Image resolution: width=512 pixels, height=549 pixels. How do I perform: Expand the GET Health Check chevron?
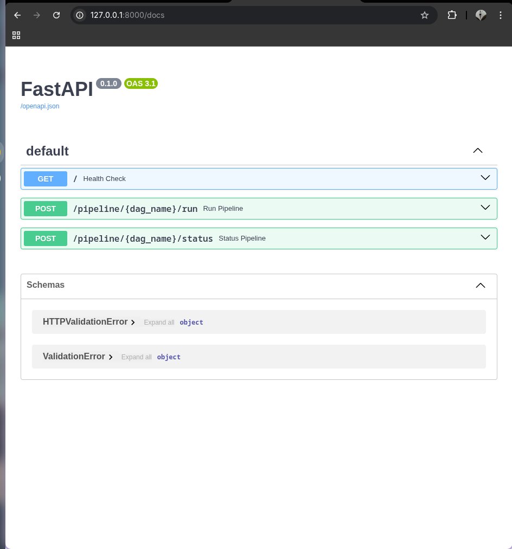click(485, 178)
